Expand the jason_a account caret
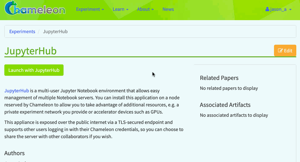 [290, 10]
